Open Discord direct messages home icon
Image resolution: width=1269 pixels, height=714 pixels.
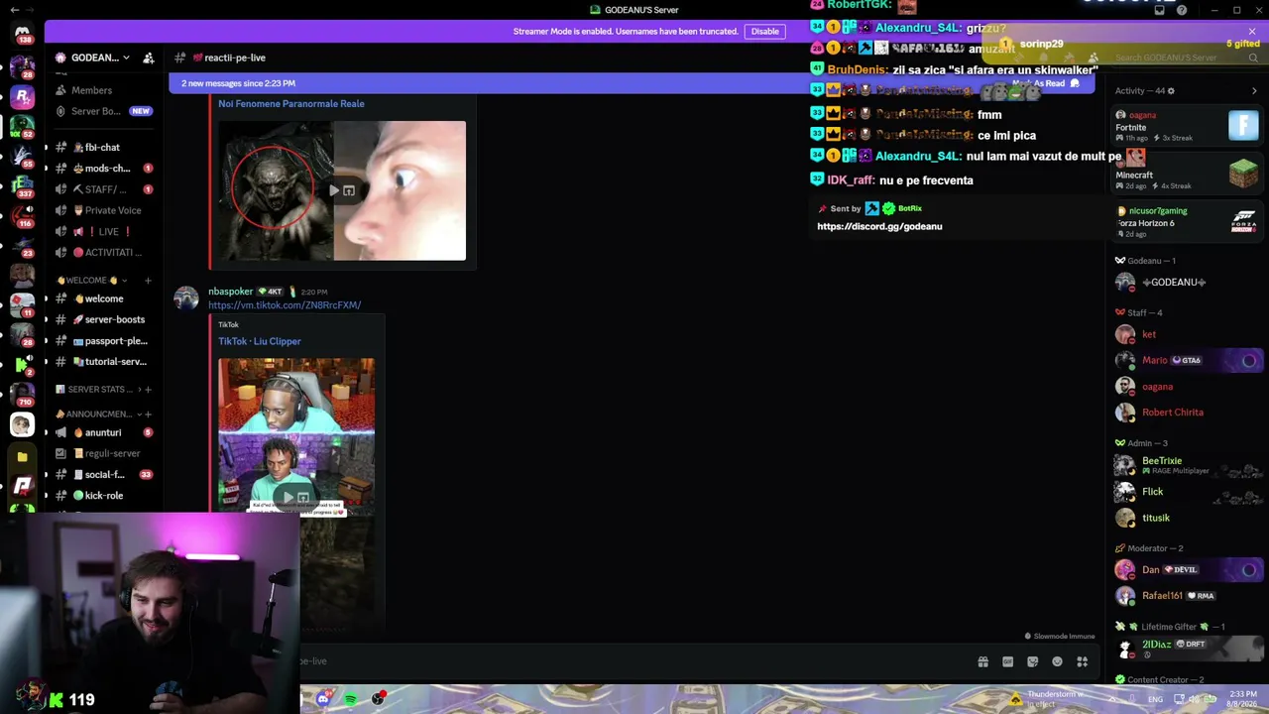pyautogui.click(x=22, y=32)
